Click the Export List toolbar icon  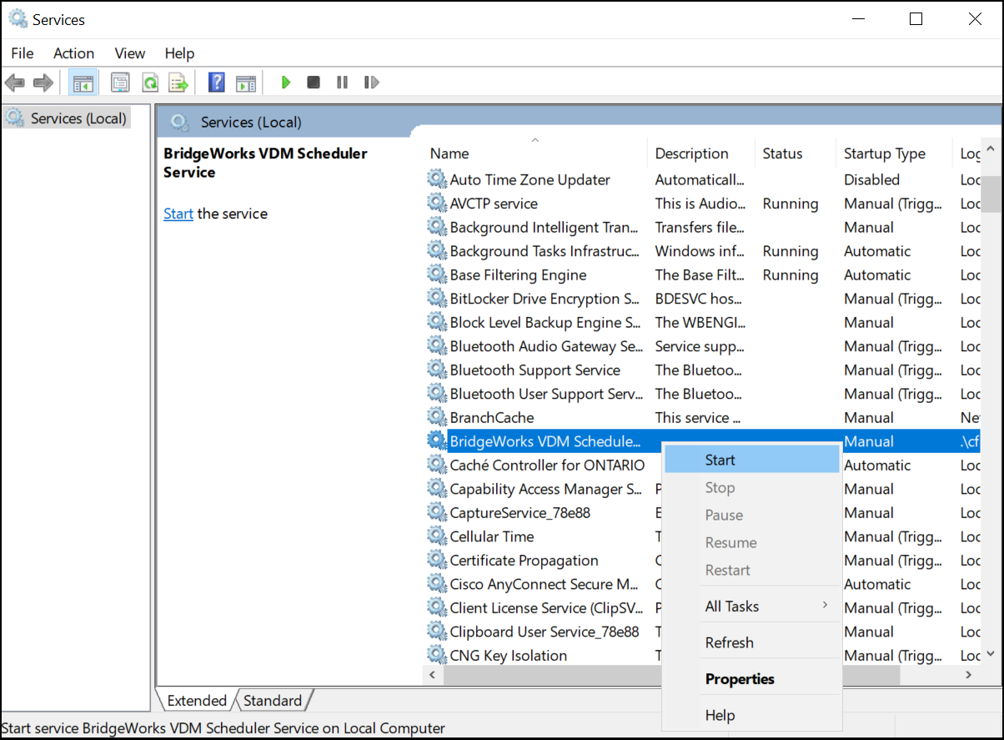click(x=178, y=83)
